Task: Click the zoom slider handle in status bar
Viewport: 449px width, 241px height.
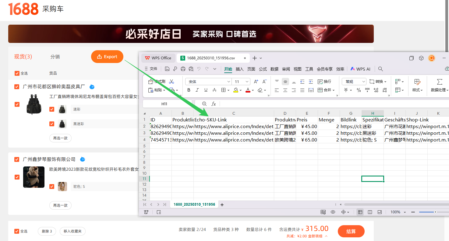Action: click(435, 212)
